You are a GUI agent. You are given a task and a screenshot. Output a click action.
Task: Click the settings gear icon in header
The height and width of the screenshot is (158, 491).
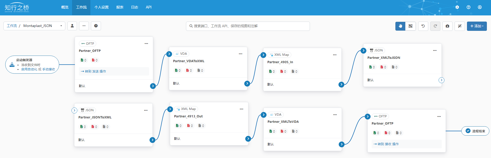457,7
